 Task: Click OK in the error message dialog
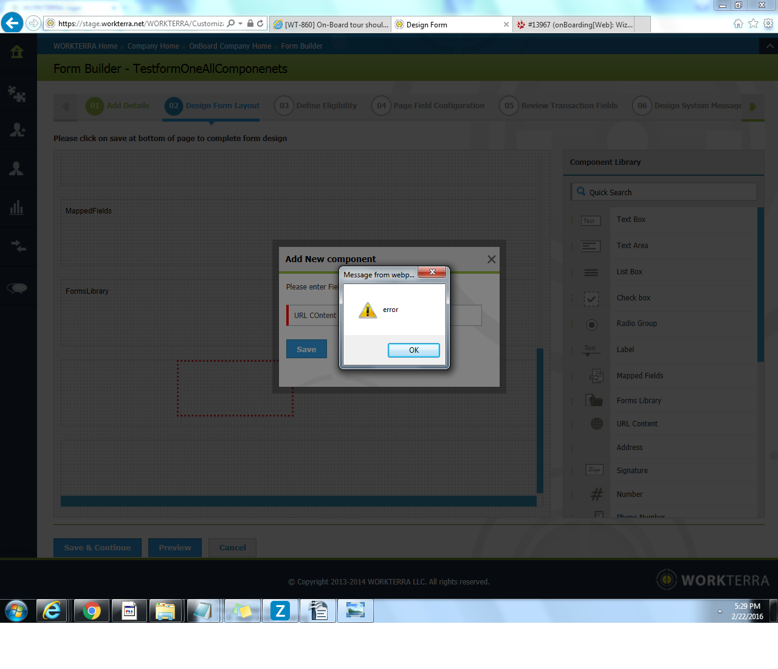[x=413, y=350]
